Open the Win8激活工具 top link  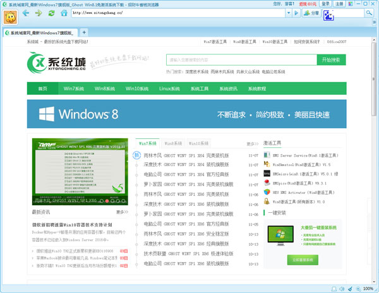click(x=244, y=42)
